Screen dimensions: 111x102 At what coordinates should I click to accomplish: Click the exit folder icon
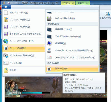click(6, 70)
